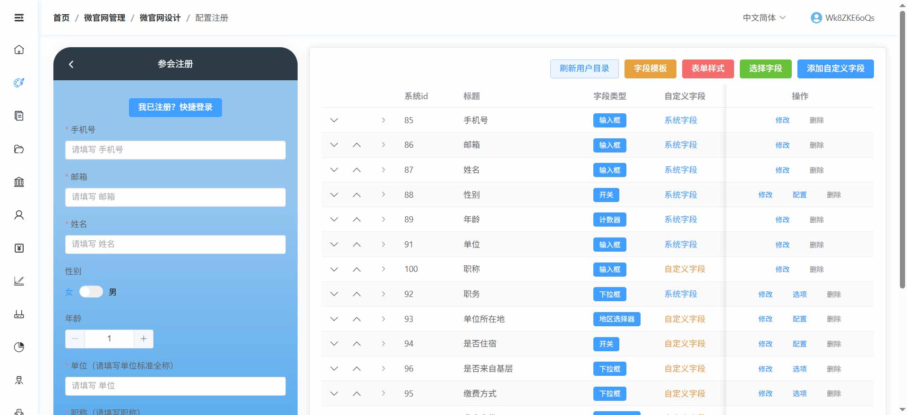Move 手机号 row down
The image size is (907, 415).
pos(334,120)
